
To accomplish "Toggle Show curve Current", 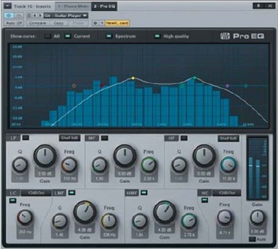I will click(68, 36).
